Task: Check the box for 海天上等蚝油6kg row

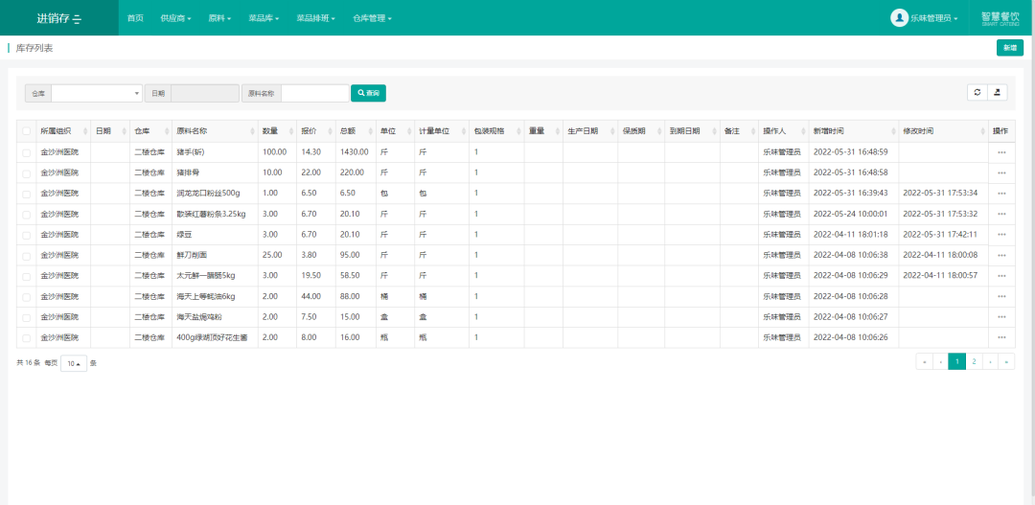Action: (x=27, y=297)
